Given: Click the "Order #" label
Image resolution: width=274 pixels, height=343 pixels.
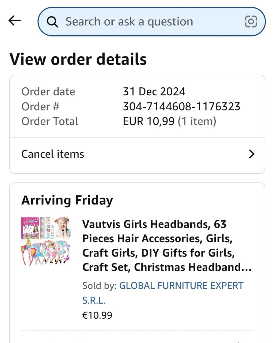Looking at the screenshot, I should click(40, 107).
